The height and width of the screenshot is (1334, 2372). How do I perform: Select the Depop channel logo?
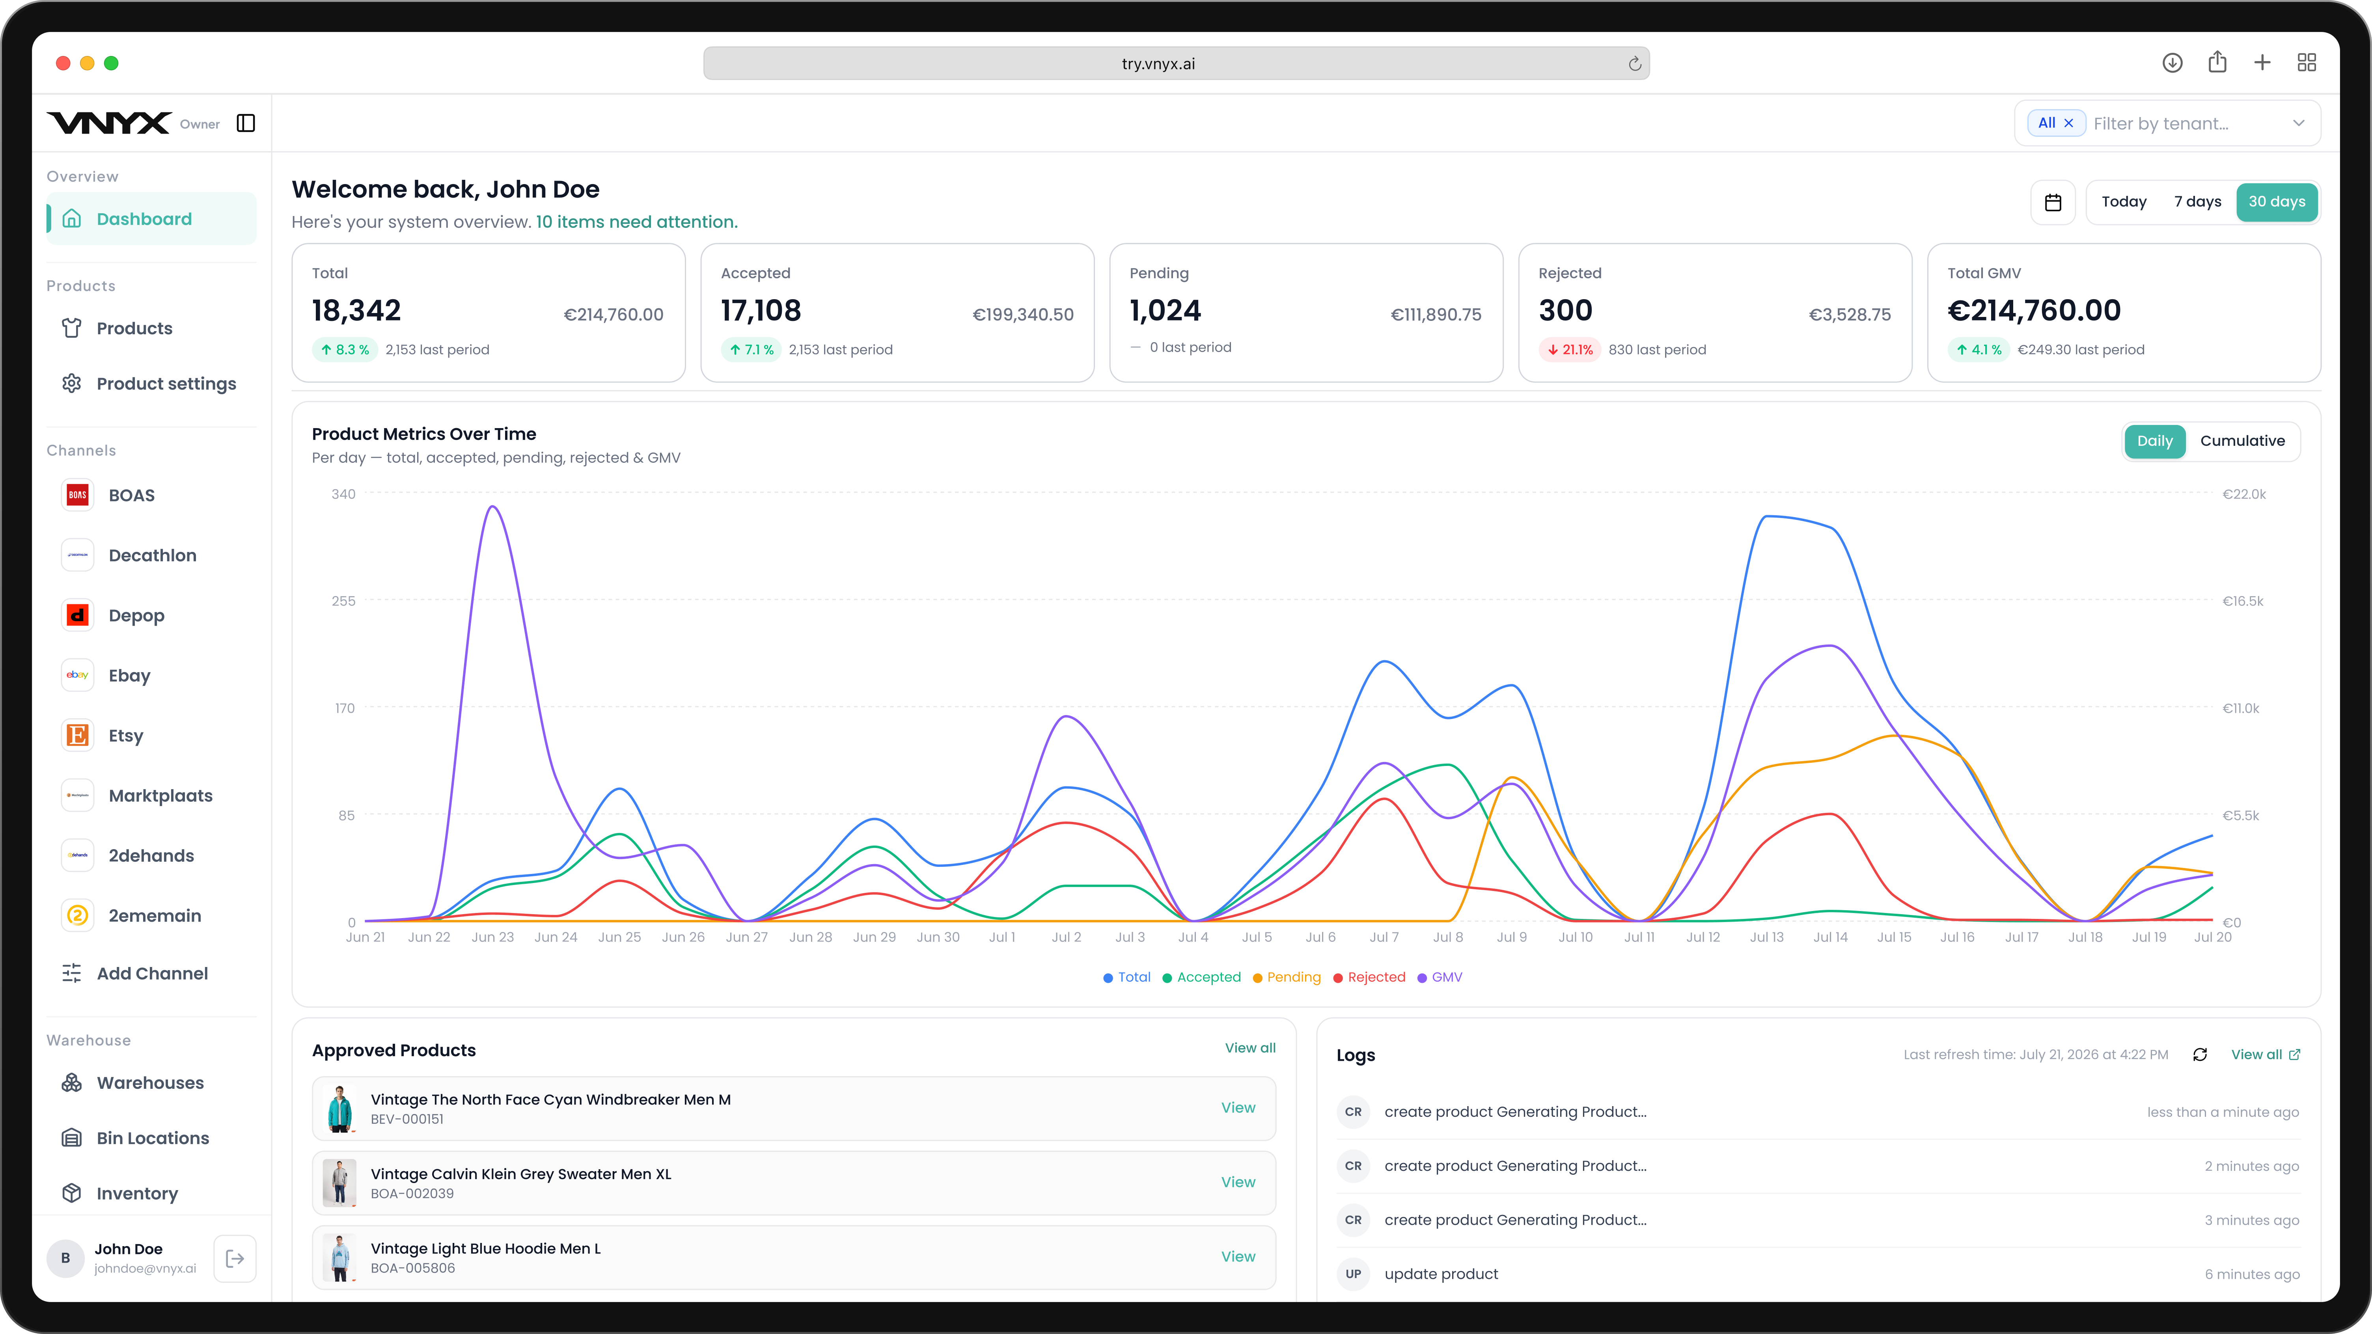click(77, 615)
